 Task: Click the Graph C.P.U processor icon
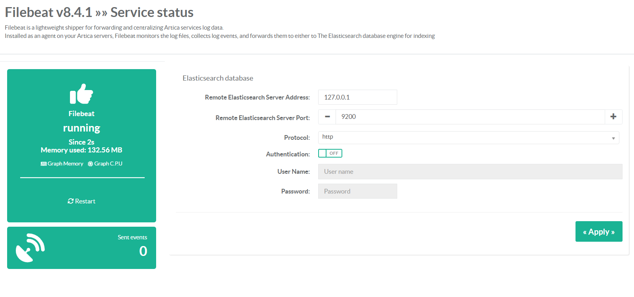(x=91, y=164)
